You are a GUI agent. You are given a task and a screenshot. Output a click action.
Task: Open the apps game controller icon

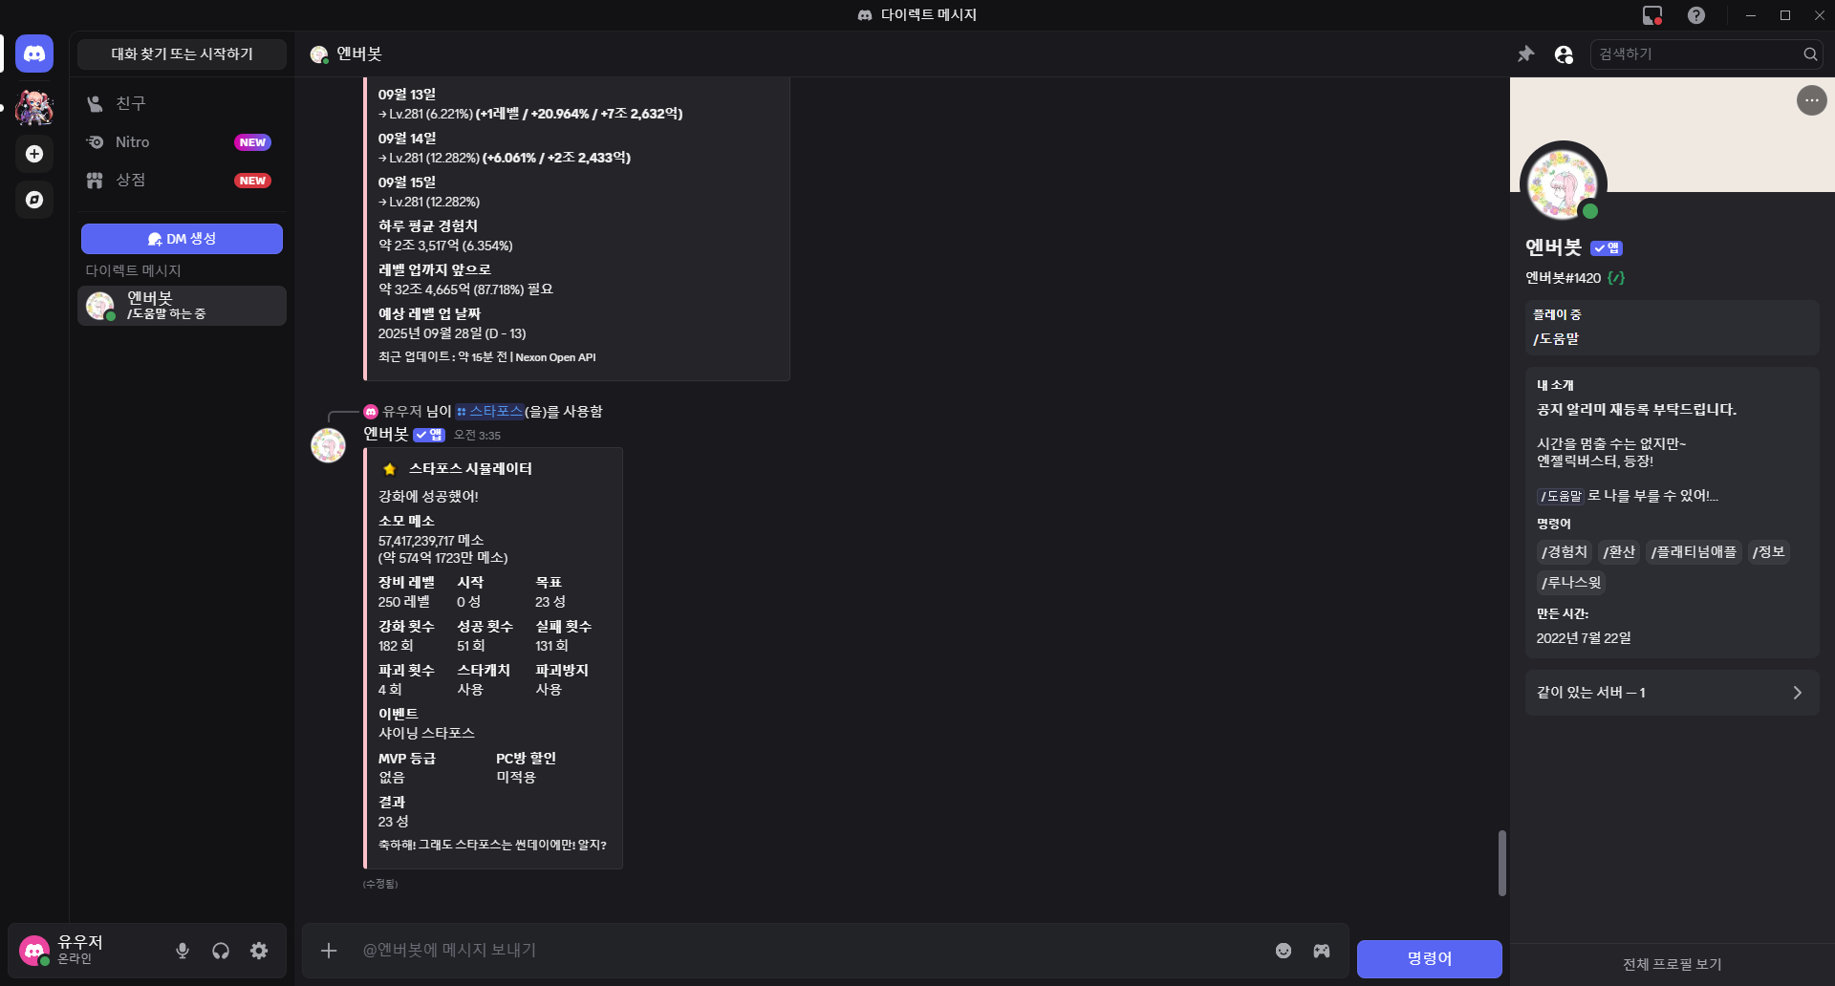[x=1322, y=951]
